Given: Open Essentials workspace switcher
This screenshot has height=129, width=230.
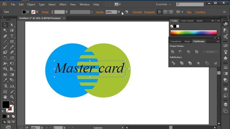Looking at the screenshot, I should tap(163, 4).
